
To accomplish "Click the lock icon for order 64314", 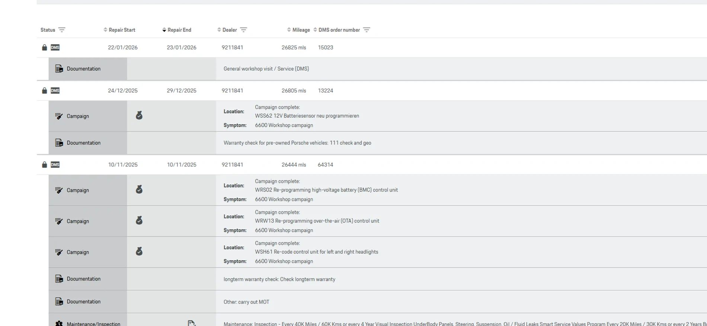I will coord(44,164).
